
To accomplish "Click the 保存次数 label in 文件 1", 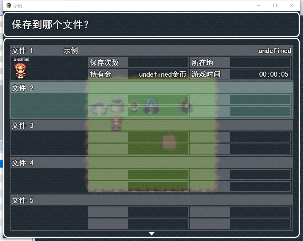I will coord(104,63).
